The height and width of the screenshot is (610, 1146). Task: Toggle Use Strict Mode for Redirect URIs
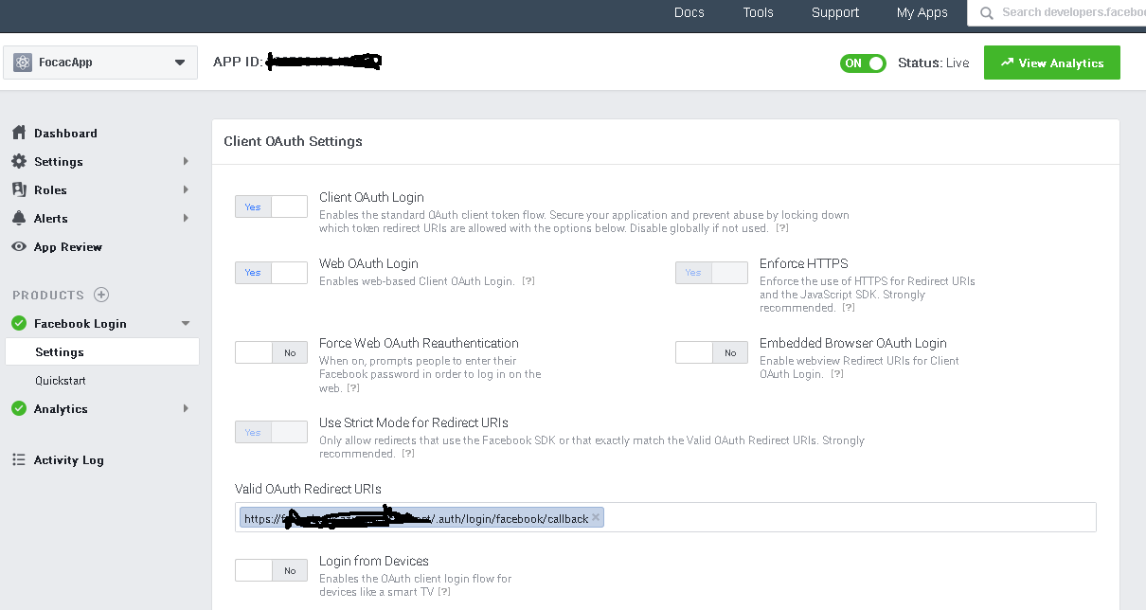click(272, 432)
